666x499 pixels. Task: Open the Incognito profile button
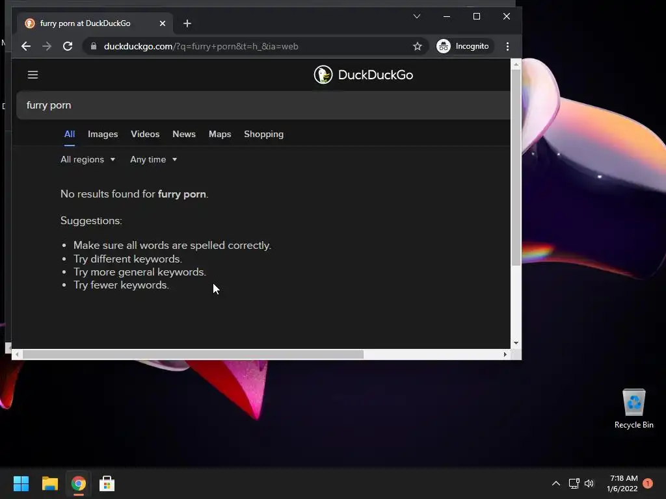pos(464,46)
